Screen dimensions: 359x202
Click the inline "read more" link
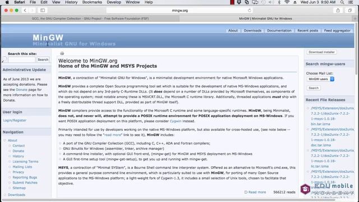coord(112,135)
